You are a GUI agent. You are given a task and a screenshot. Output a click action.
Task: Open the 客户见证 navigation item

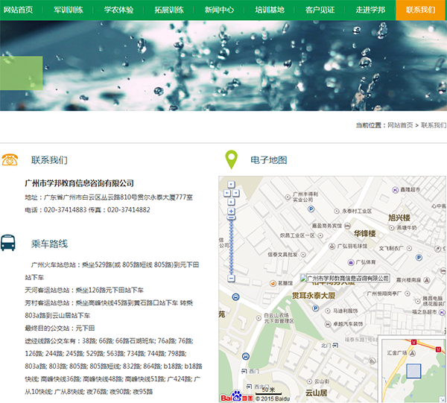[320, 10]
